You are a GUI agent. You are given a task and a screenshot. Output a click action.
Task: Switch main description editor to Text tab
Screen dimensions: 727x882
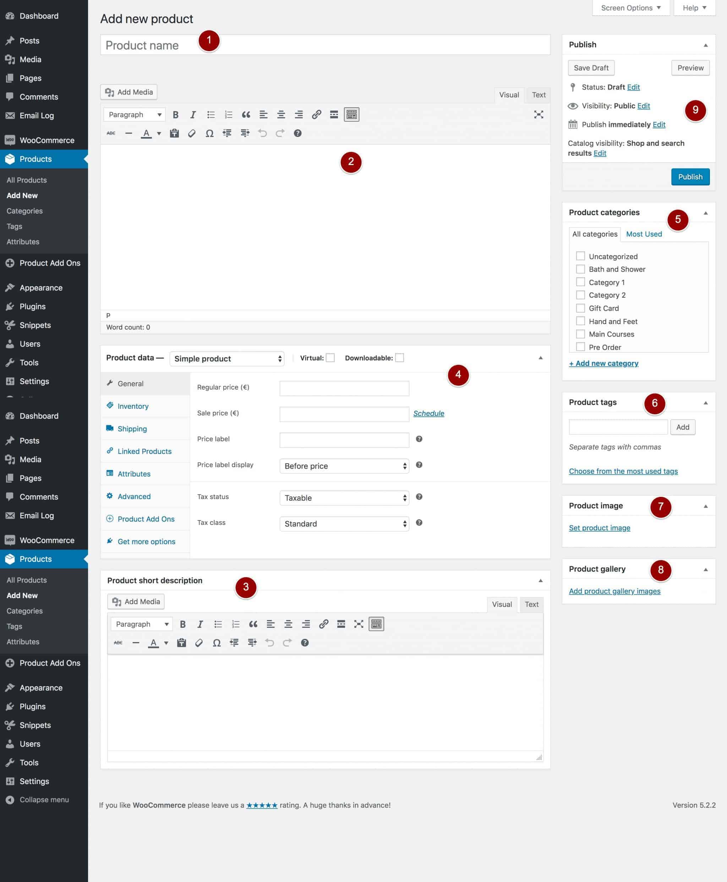539,95
